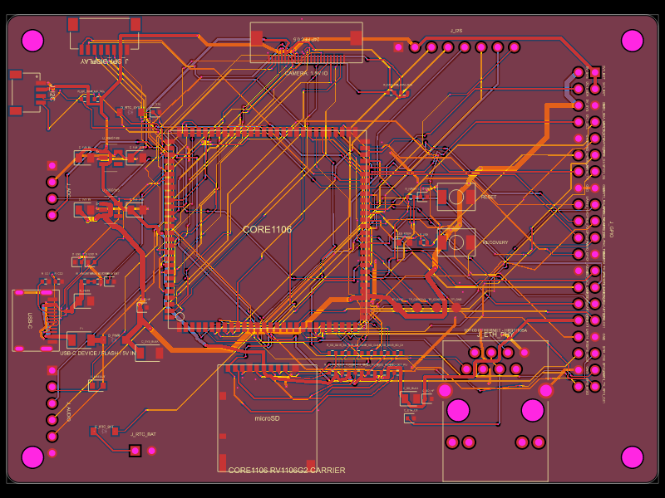
Task: Select the J_AUDIO header label
Action: click(x=69, y=412)
